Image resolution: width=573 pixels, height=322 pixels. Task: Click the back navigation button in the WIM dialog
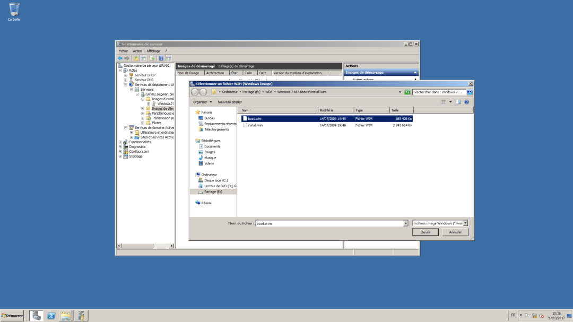coord(194,91)
